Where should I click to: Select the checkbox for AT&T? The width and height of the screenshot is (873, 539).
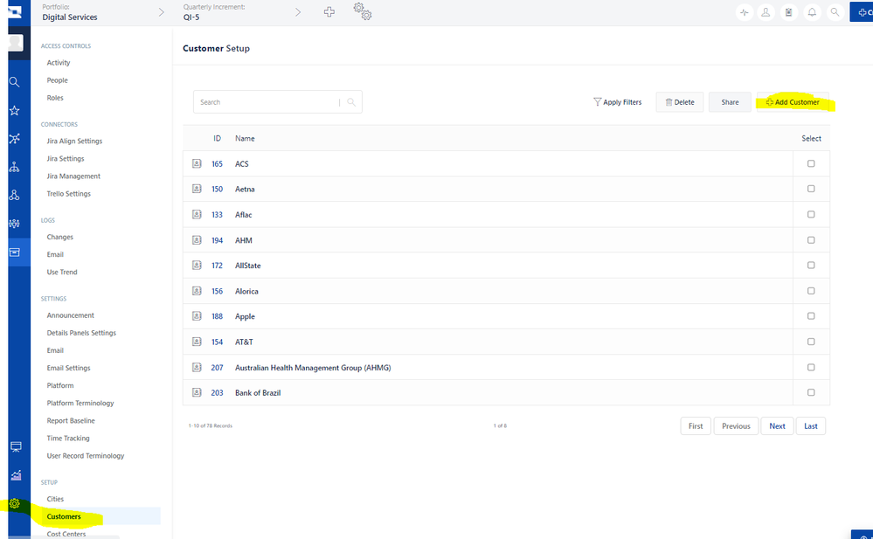[811, 342]
